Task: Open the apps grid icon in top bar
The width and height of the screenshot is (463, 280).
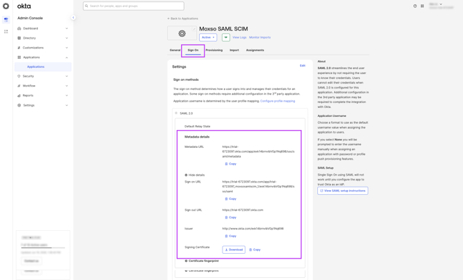Action: coord(422,6)
